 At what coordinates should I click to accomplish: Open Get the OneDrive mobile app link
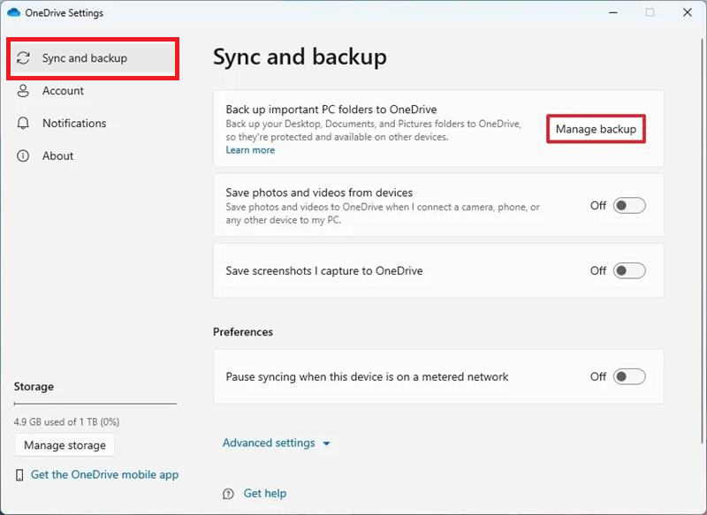pyautogui.click(x=106, y=474)
